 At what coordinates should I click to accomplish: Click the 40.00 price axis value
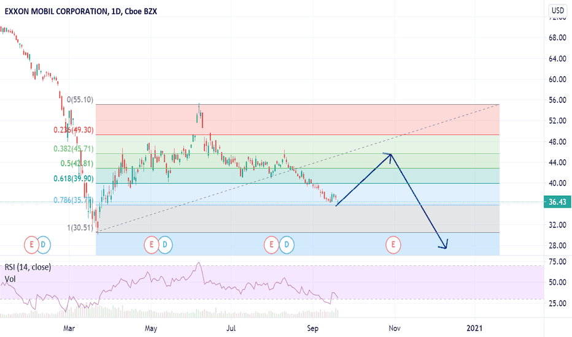click(x=557, y=183)
